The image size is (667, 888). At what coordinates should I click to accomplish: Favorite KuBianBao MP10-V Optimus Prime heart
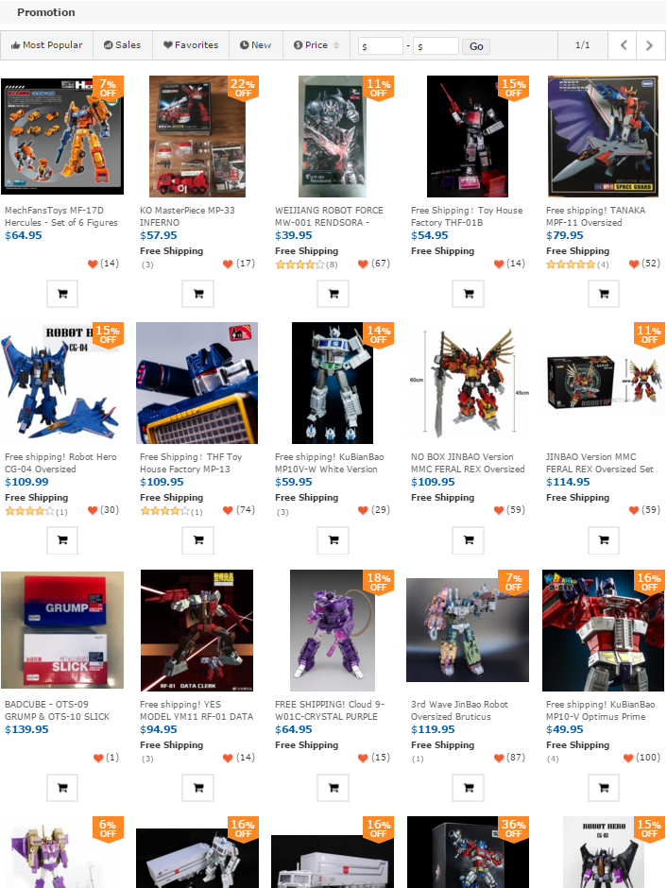pos(628,758)
